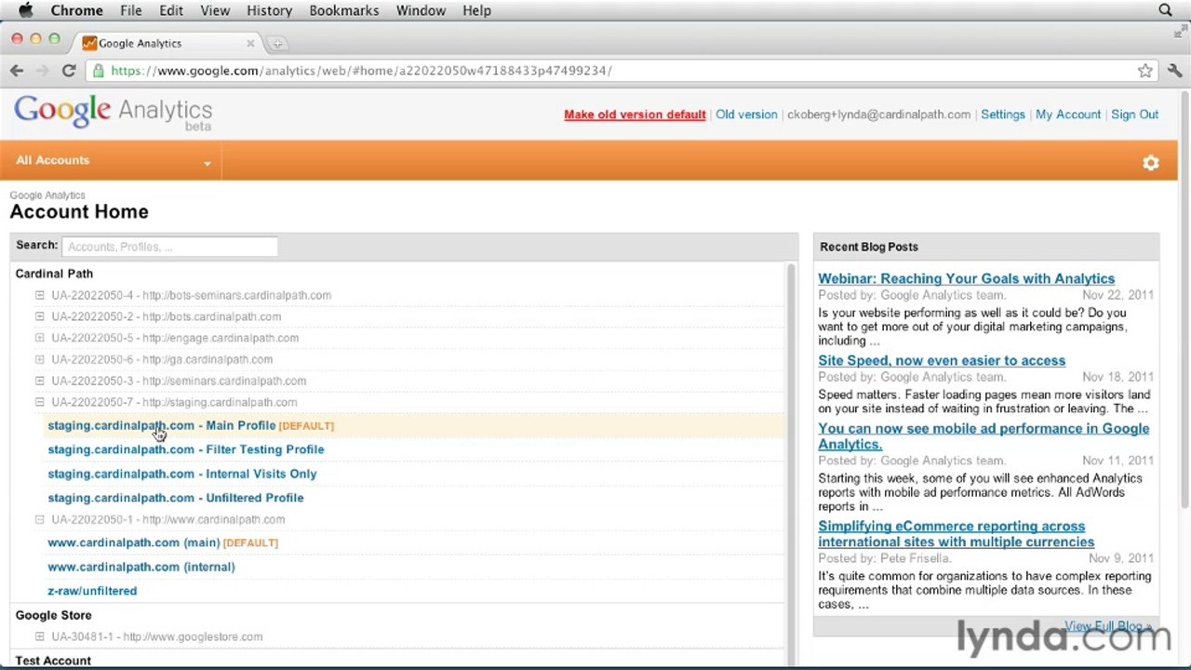Close the Google Analytics tab
The image size is (1191, 670).
250,43
